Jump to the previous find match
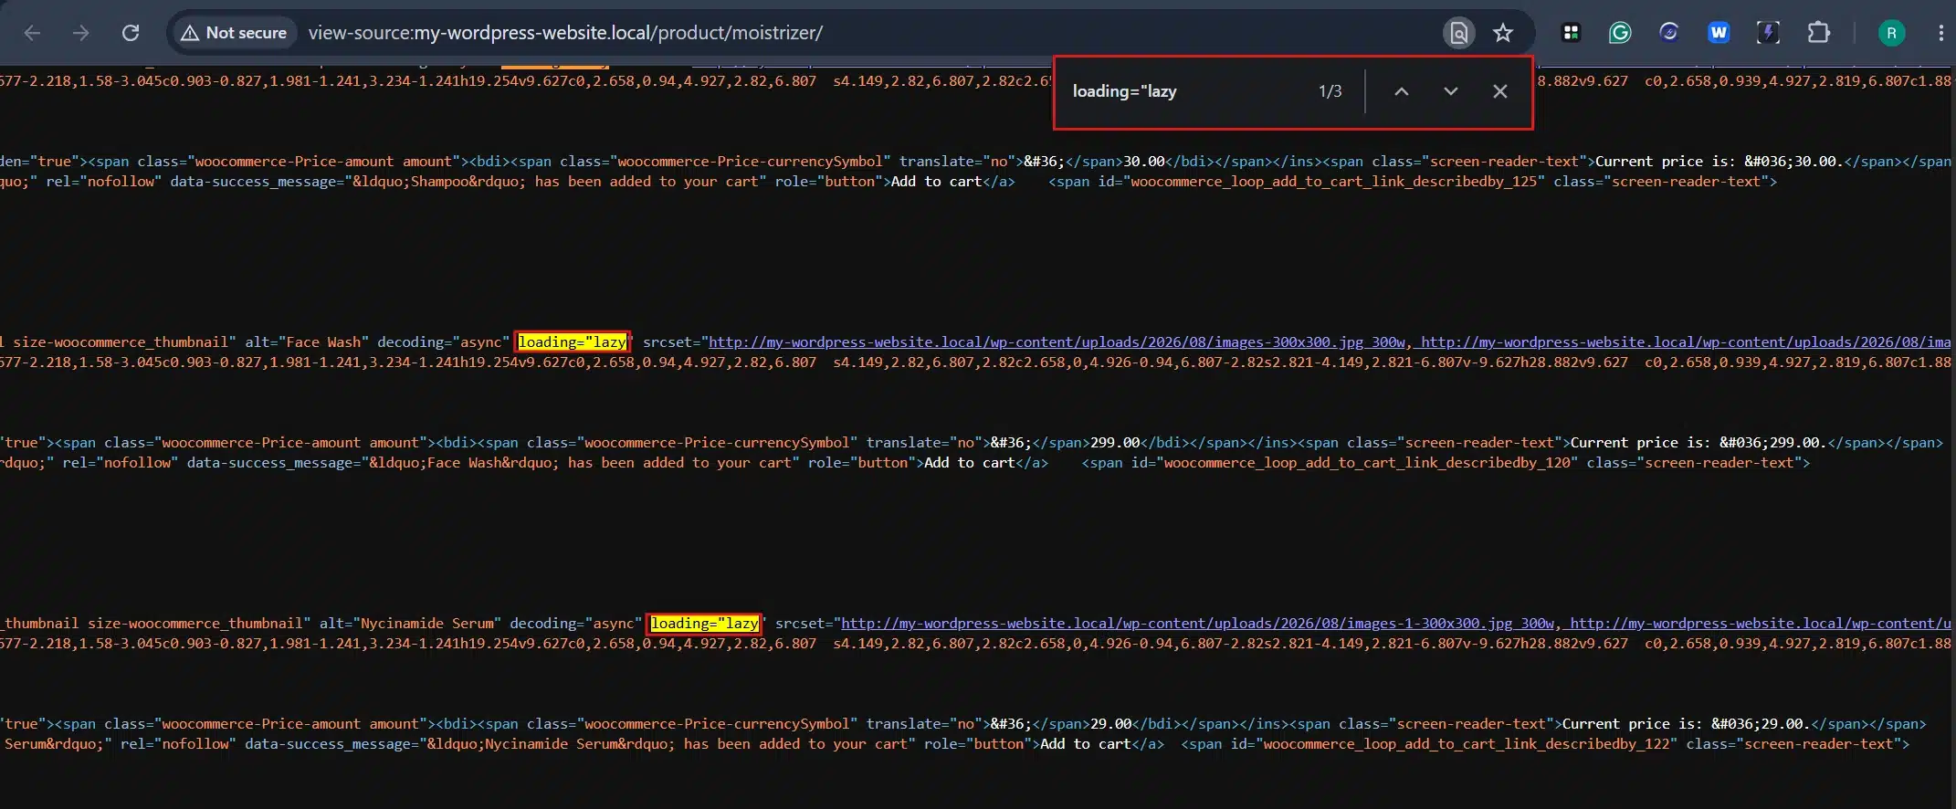1956x809 pixels. [1401, 91]
